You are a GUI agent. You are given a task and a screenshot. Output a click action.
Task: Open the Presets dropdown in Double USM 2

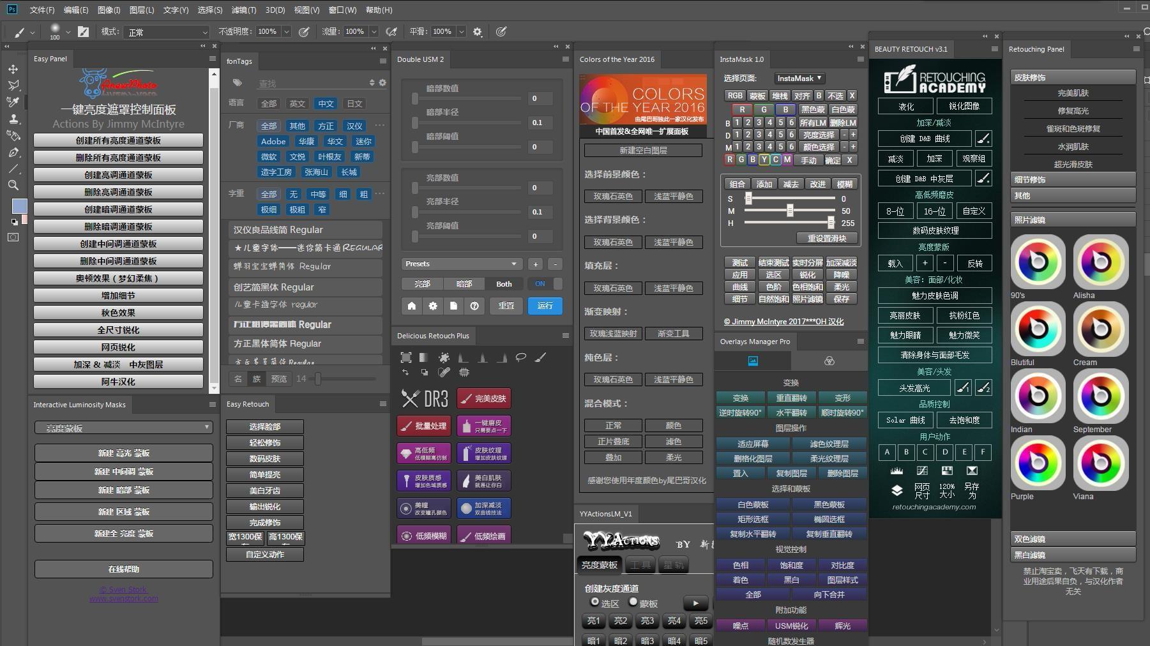tap(461, 264)
